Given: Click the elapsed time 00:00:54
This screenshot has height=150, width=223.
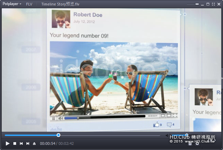Looking at the screenshot, I should click(47, 143).
